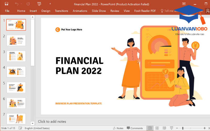Viewport: 210px width, 131px height.
Task: Click the slide panel scrollbar thumb
Action: (x=32, y=42)
